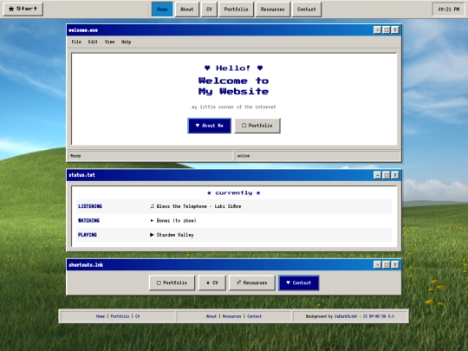Viewport: 468px width, 351px height.
Task: Click the 'Bones (tv show)' entry
Action: pyautogui.click(x=173, y=221)
